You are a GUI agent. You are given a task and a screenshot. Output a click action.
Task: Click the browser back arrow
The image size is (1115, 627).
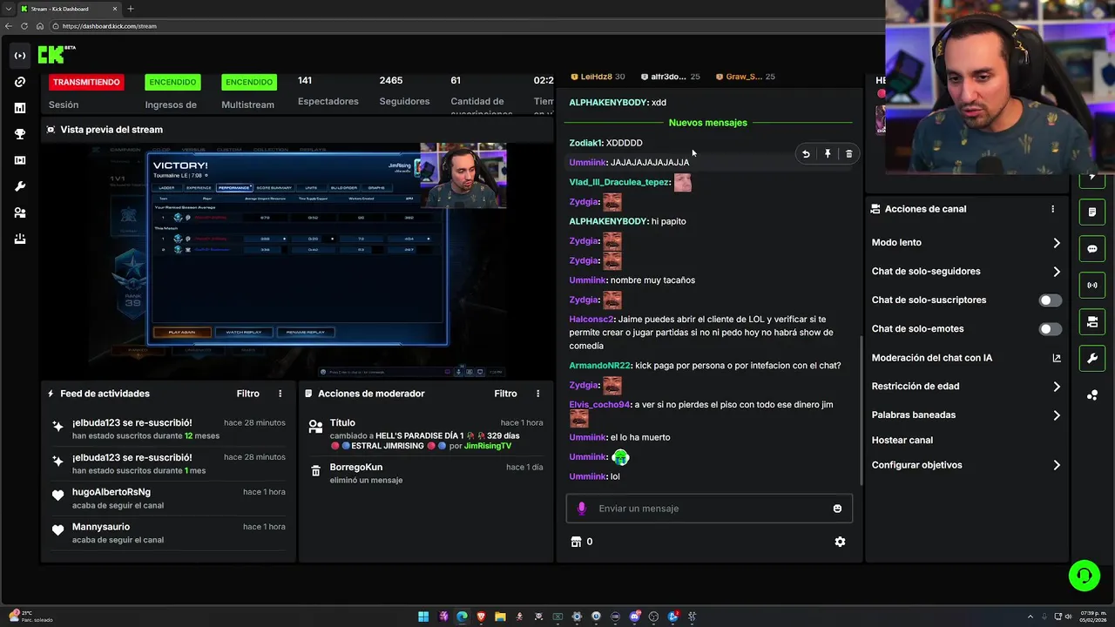[x=9, y=26]
